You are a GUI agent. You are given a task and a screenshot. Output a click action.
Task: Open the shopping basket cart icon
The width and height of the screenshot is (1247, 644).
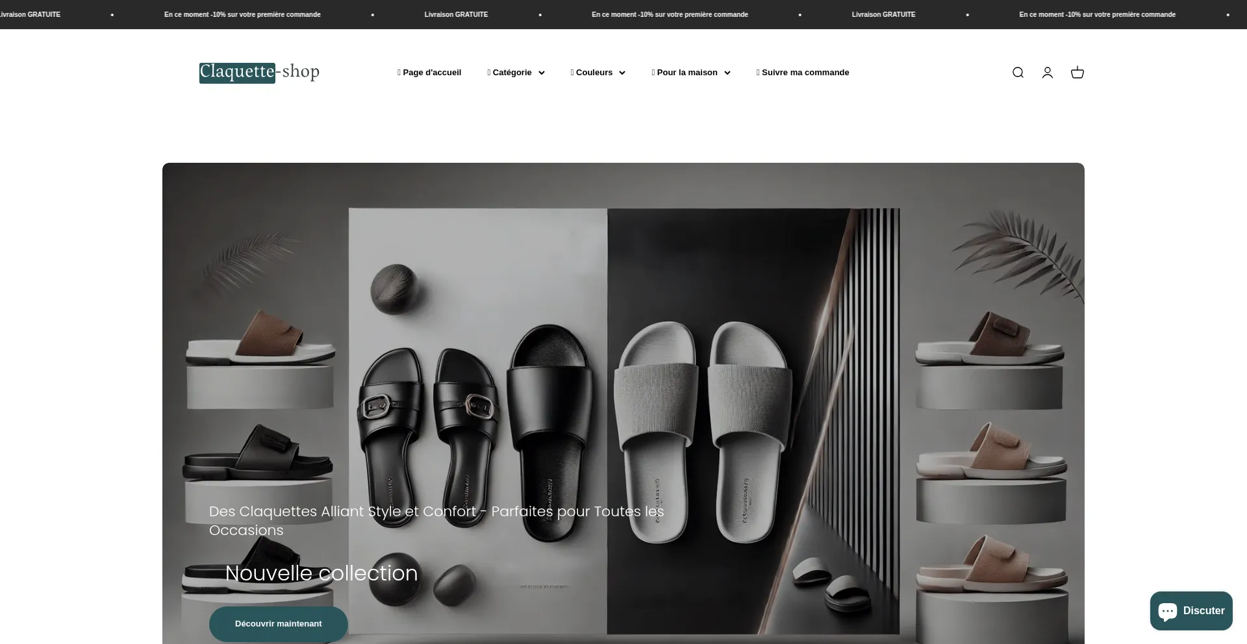(x=1077, y=73)
